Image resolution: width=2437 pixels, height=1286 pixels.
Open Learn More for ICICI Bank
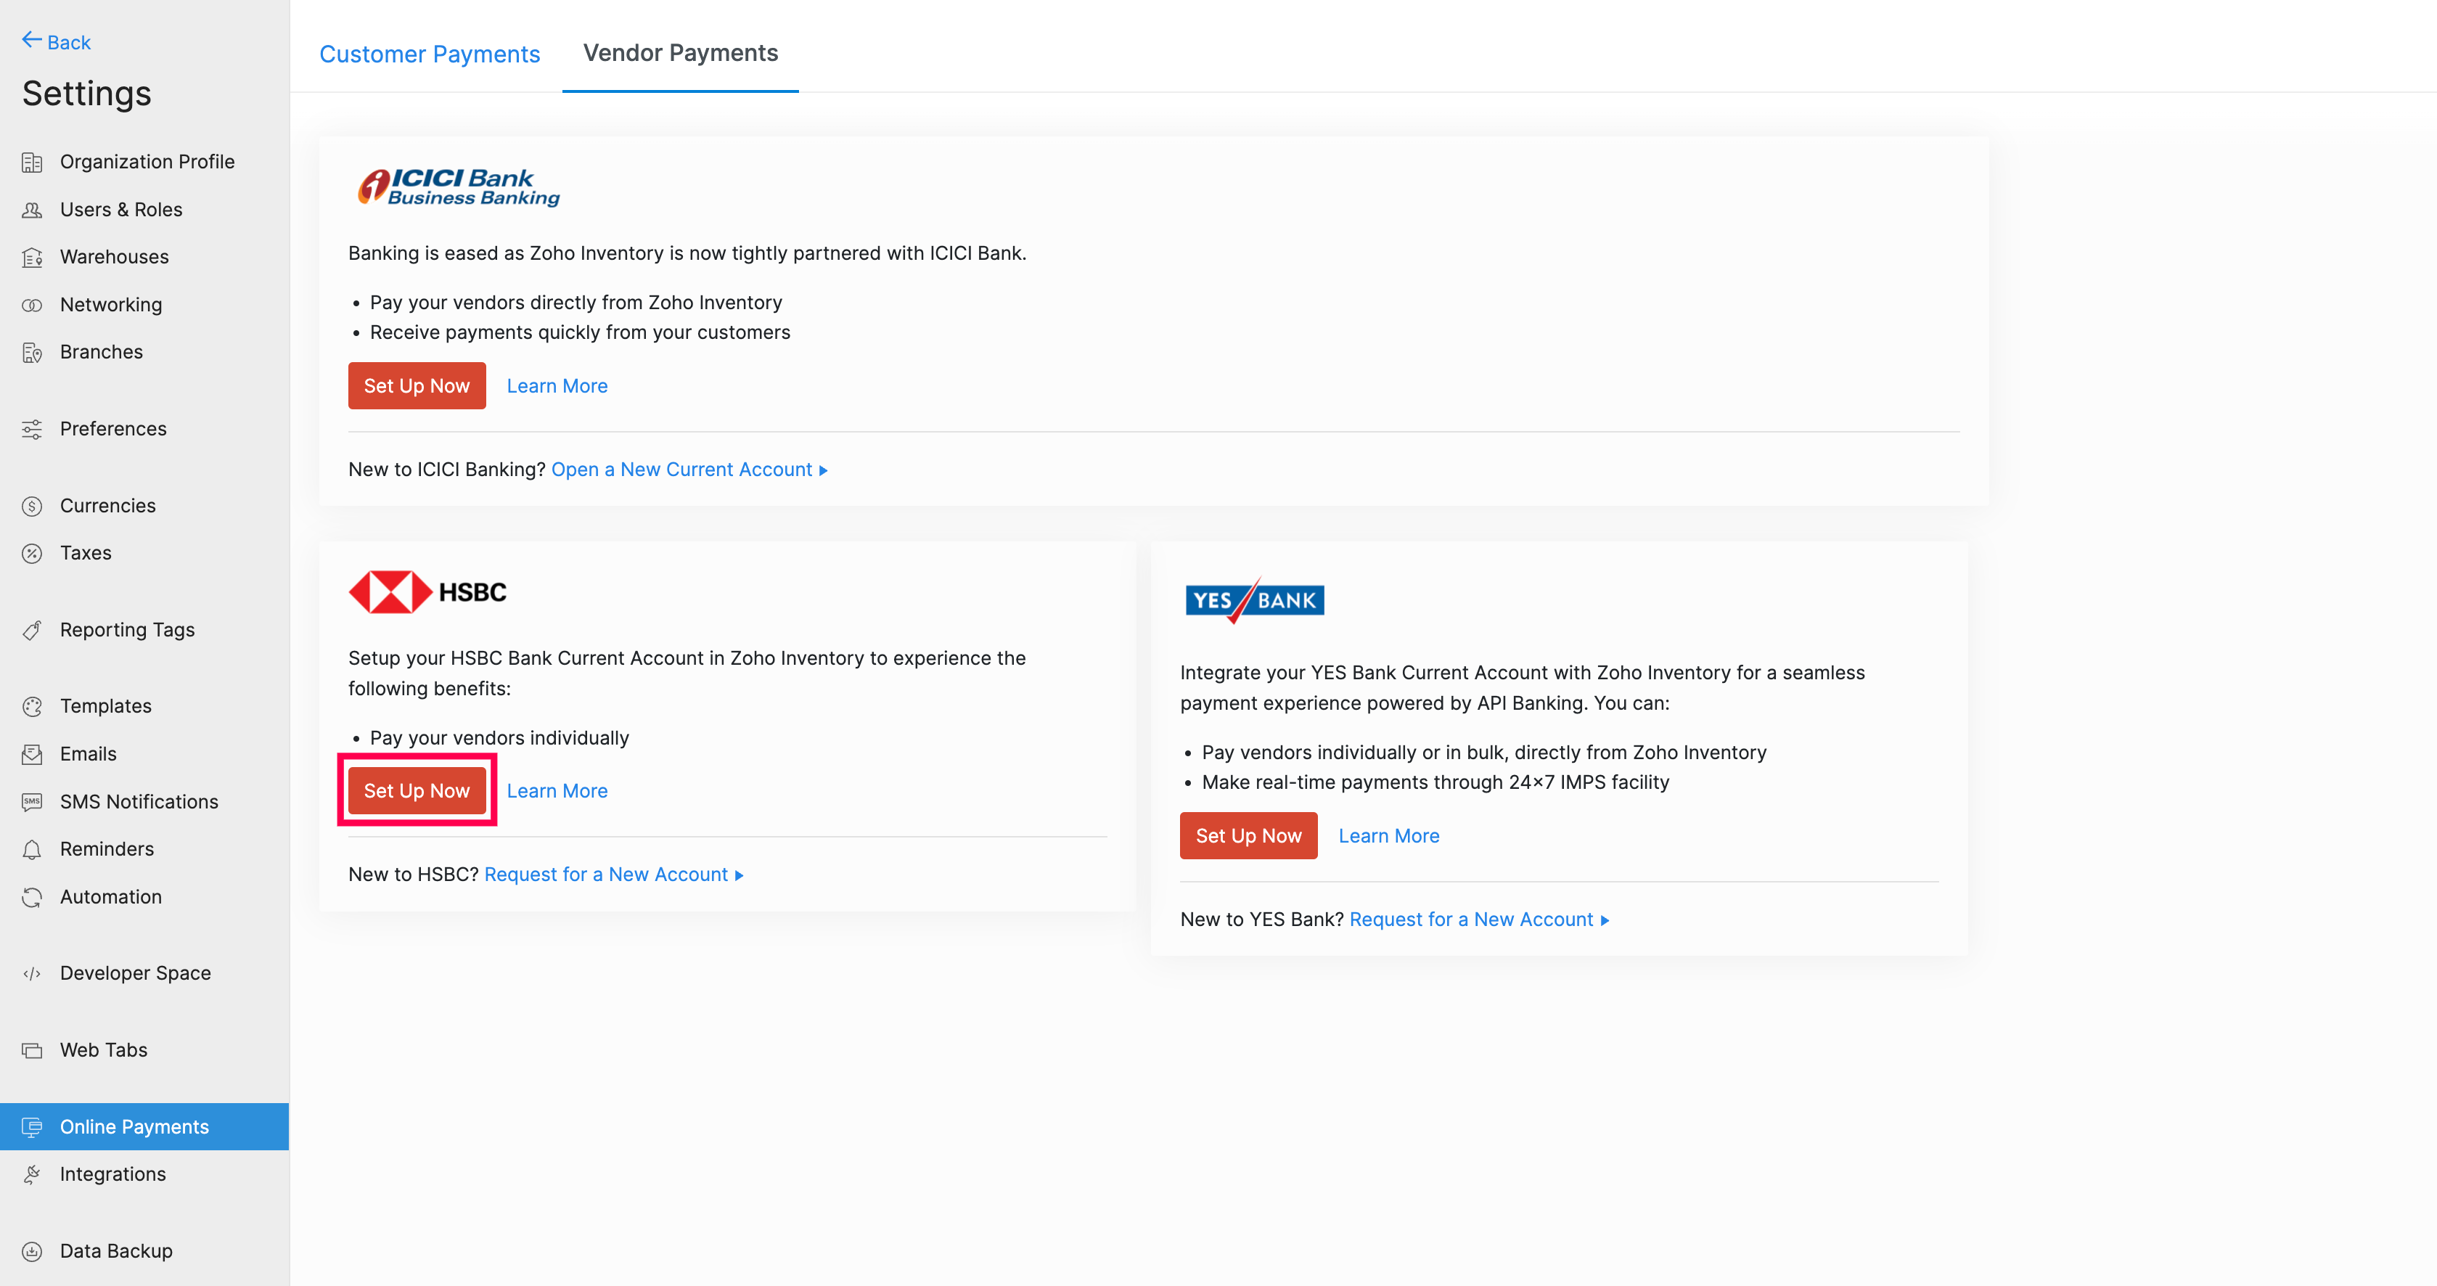pos(557,385)
